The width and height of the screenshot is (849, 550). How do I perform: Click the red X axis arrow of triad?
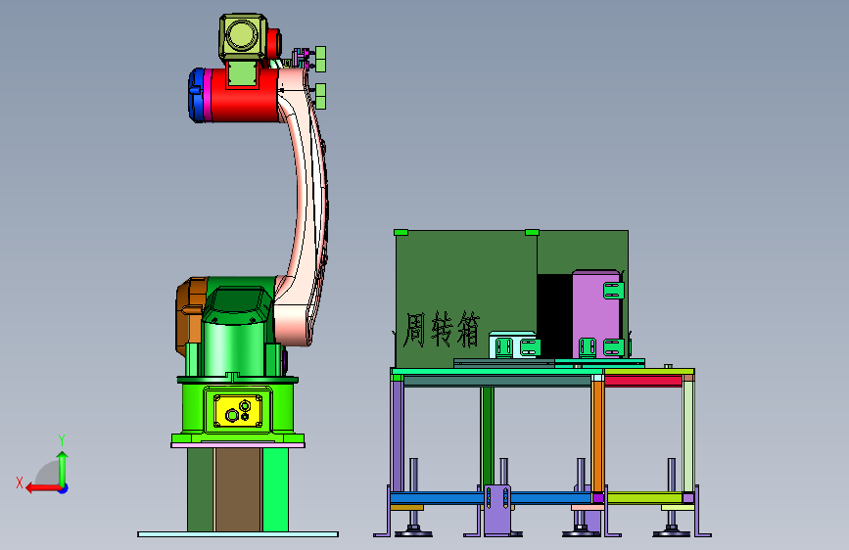click(43, 488)
